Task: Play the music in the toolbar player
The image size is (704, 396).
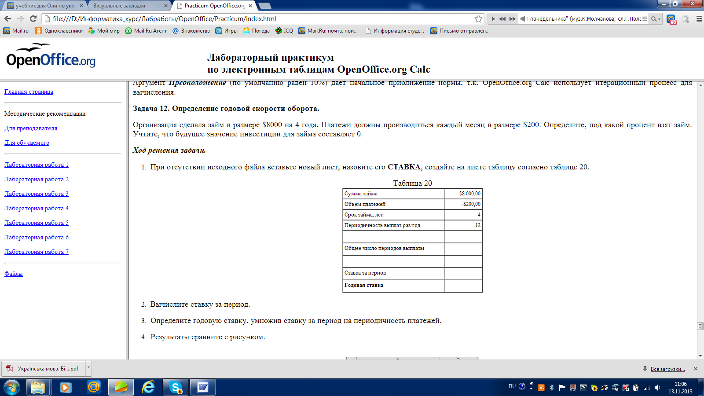Action: tap(493, 19)
